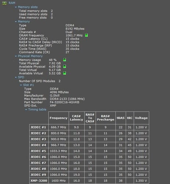Image resolution: width=170 pixels, height=184 pixels.
Task: Collapse the SPD section
Action: [x=16, y=78]
